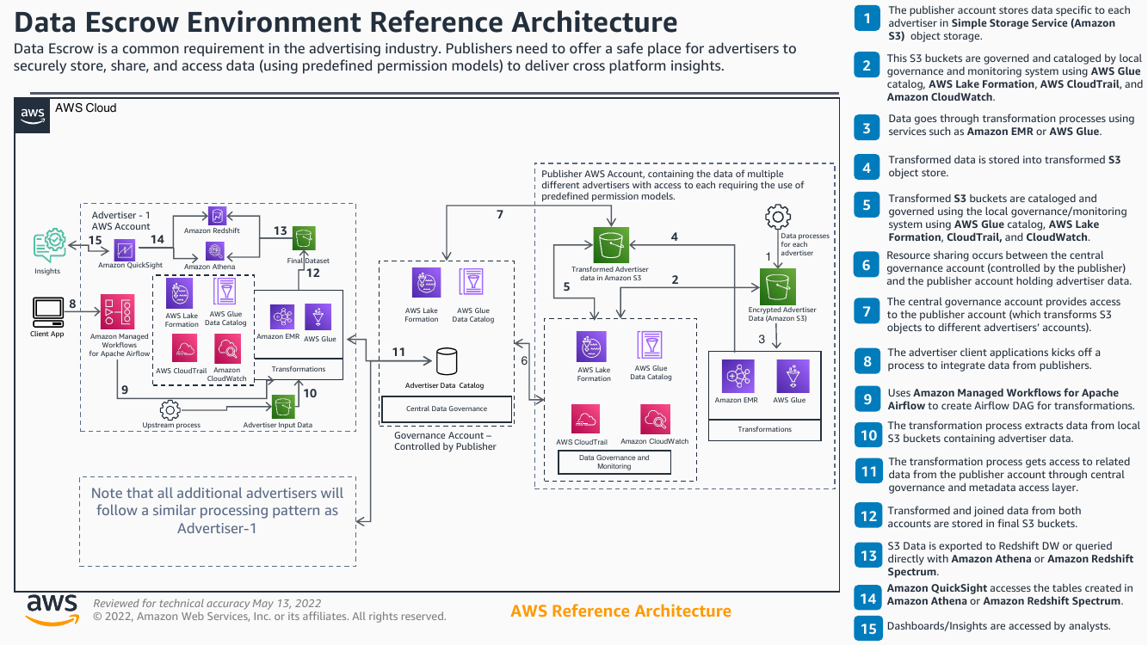Select legend text 'Dashboards/Insights are accessed by analysts.'
Viewport: 1148px width, 645px height.
pyautogui.click(x=999, y=626)
